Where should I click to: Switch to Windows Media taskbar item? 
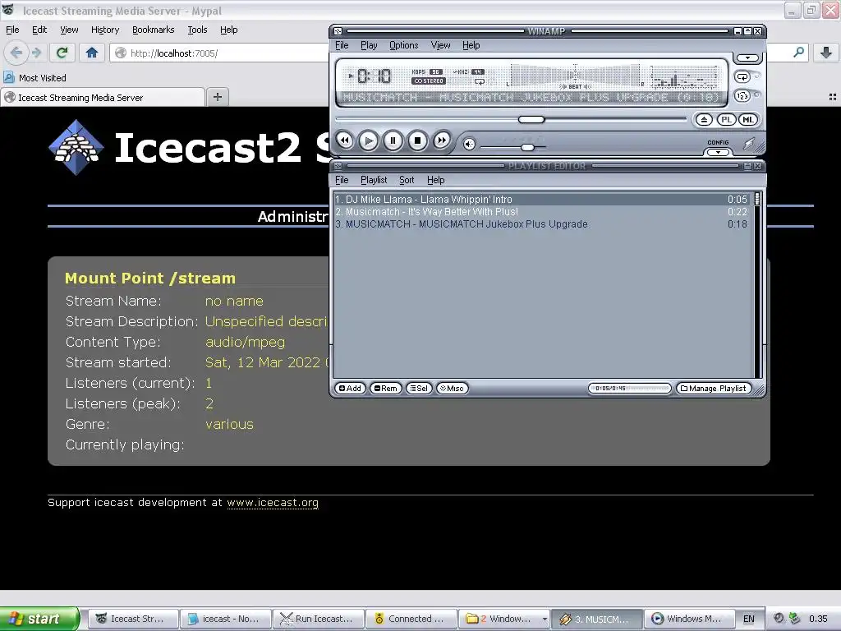(x=689, y=619)
